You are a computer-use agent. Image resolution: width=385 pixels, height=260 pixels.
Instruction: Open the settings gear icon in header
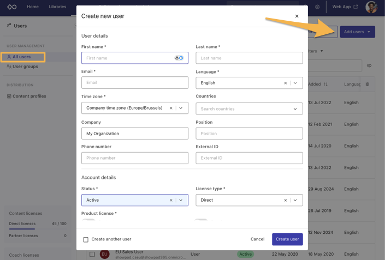click(317, 7)
